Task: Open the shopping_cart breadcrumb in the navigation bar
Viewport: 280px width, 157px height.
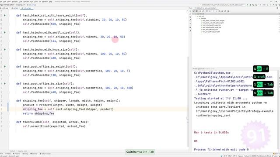Action: point(21,5)
